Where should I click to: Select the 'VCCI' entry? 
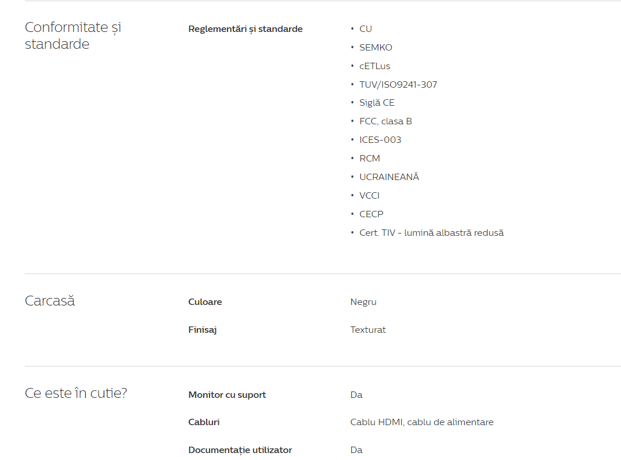pyautogui.click(x=369, y=196)
